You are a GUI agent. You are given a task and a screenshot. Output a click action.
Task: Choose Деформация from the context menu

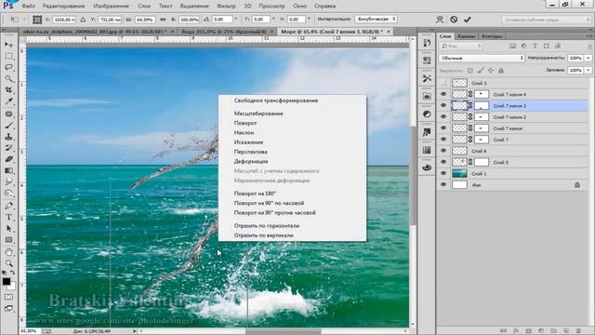(x=251, y=161)
